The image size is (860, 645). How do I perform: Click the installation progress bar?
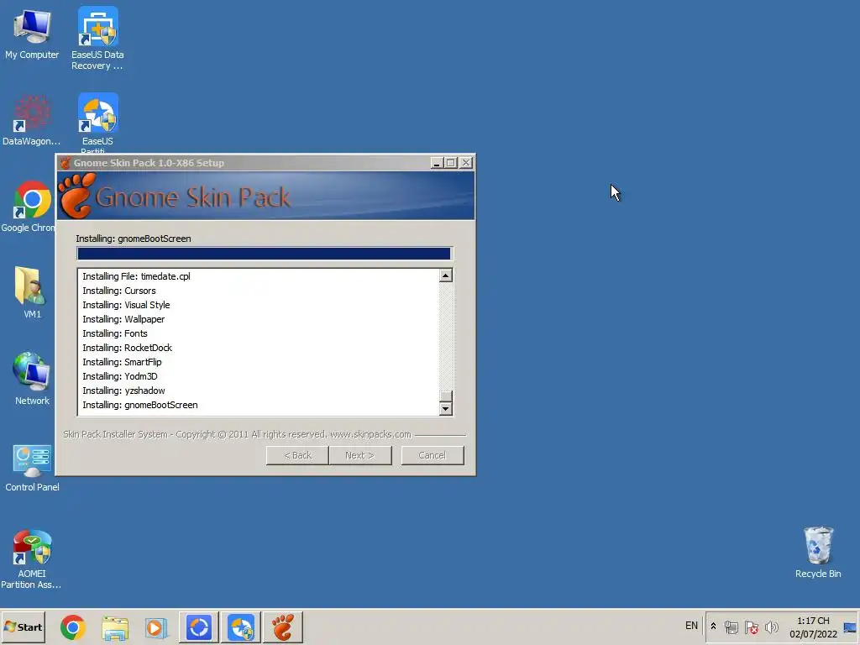pyautogui.click(x=265, y=254)
